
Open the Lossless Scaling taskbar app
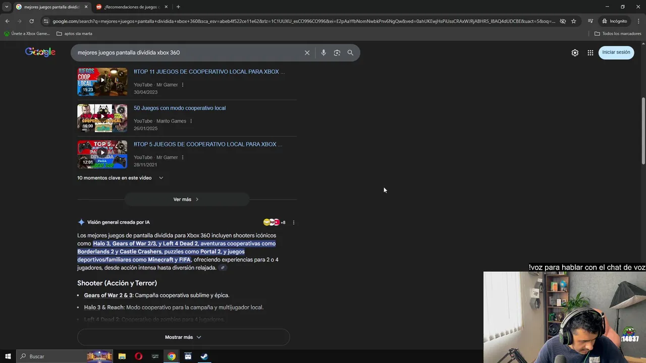(x=155, y=356)
